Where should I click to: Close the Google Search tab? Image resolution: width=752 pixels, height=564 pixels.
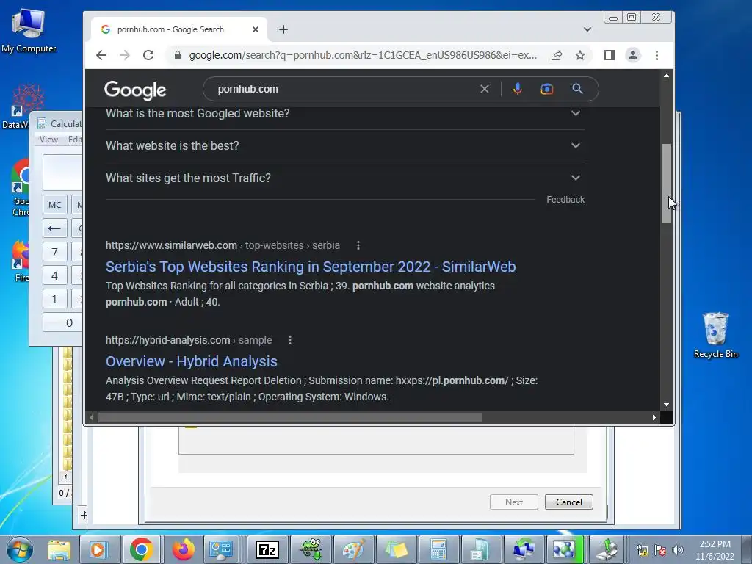pos(256,29)
